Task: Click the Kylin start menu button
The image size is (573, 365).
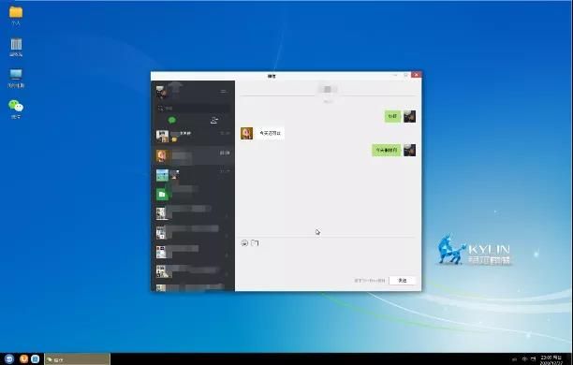Action: point(9,358)
